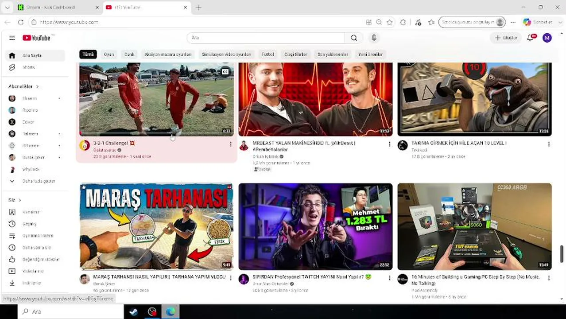Expand Daha fazla göster subscriptions
566x319 pixels.
click(35, 181)
